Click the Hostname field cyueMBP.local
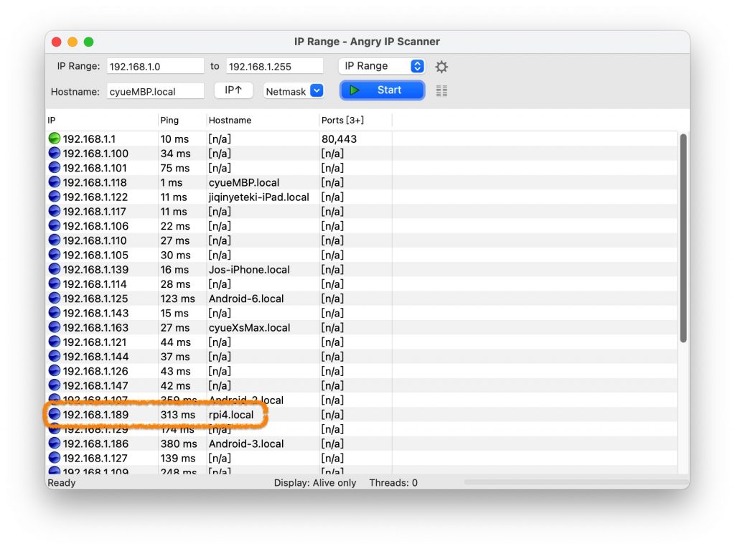Image resolution: width=735 pixels, height=549 pixels. pyautogui.click(x=155, y=92)
